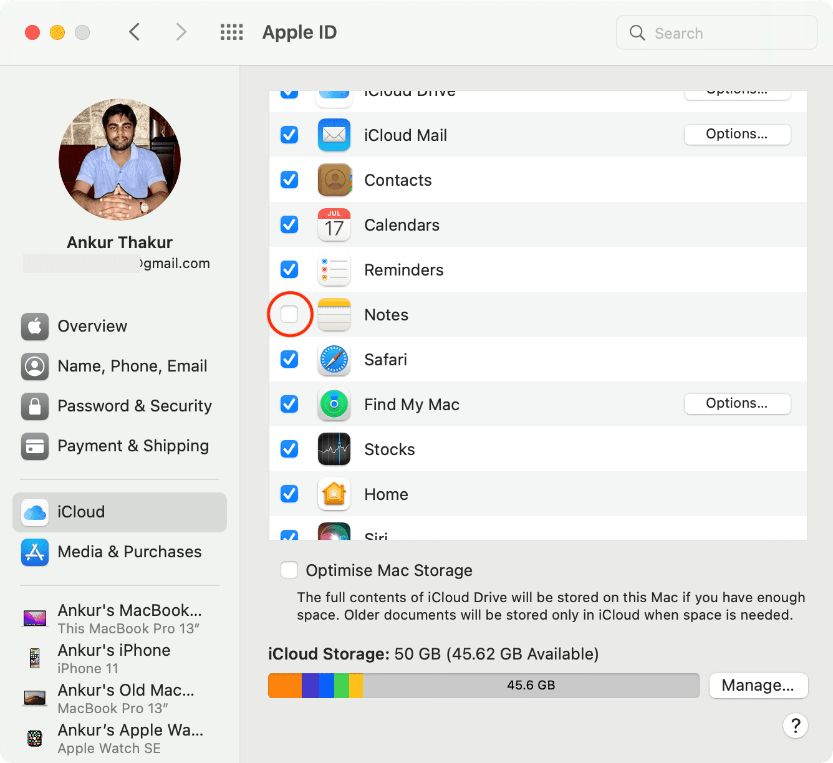Enable the Notes checkbox
Screen dimensions: 833x763
[x=289, y=314]
